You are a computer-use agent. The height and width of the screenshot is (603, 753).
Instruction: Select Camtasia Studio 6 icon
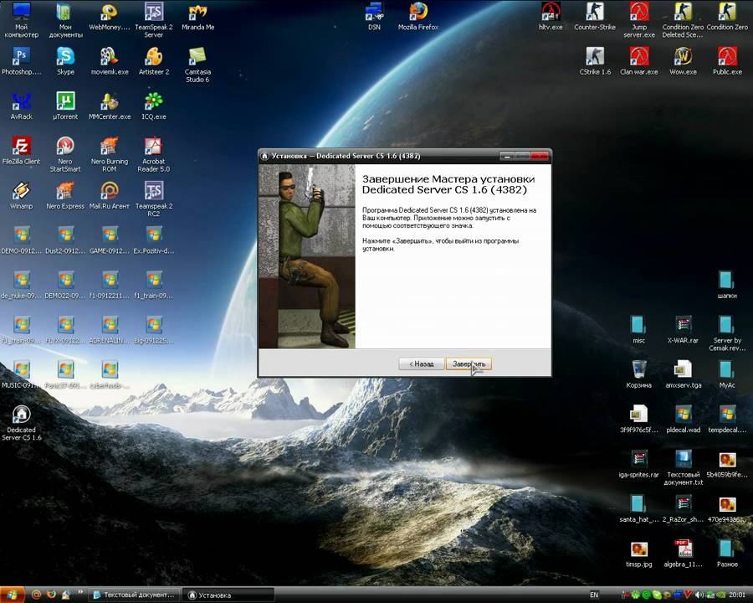197,65
